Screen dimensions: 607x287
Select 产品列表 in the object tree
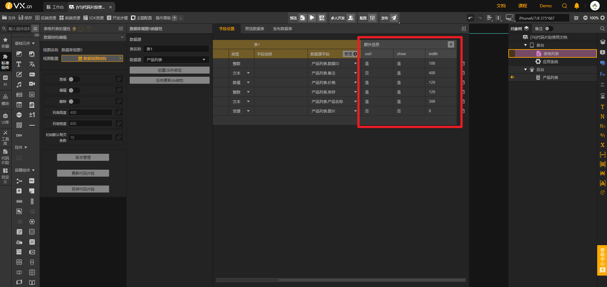pyautogui.click(x=550, y=77)
